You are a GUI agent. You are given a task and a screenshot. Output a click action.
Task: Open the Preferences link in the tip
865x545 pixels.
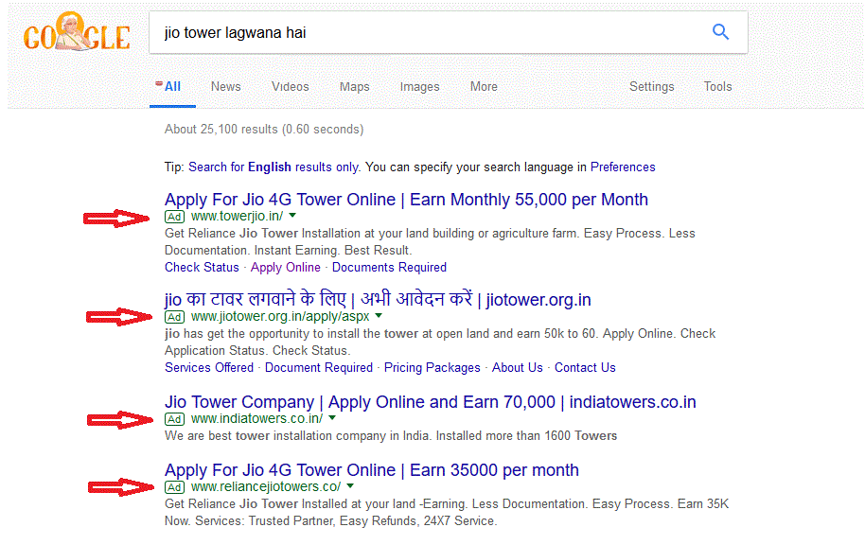click(623, 167)
